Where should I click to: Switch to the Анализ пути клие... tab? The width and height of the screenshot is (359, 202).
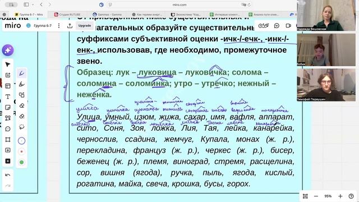pyautogui.click(x=264, y=15)
